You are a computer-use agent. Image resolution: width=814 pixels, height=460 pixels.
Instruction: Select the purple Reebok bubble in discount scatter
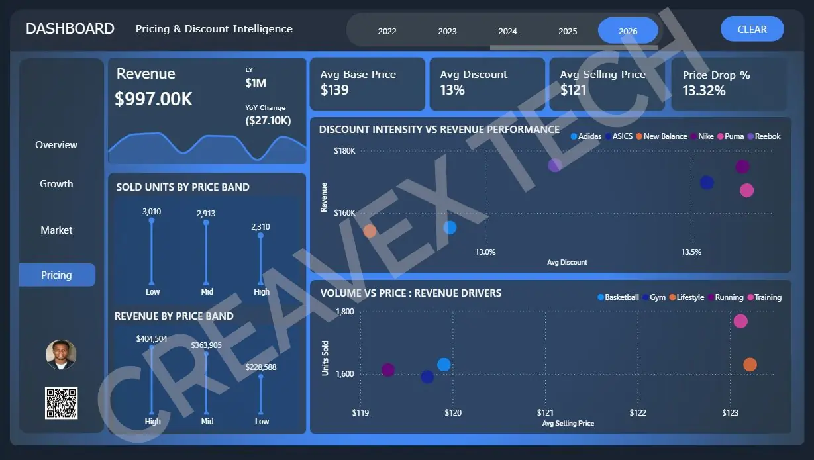point(555,165)
